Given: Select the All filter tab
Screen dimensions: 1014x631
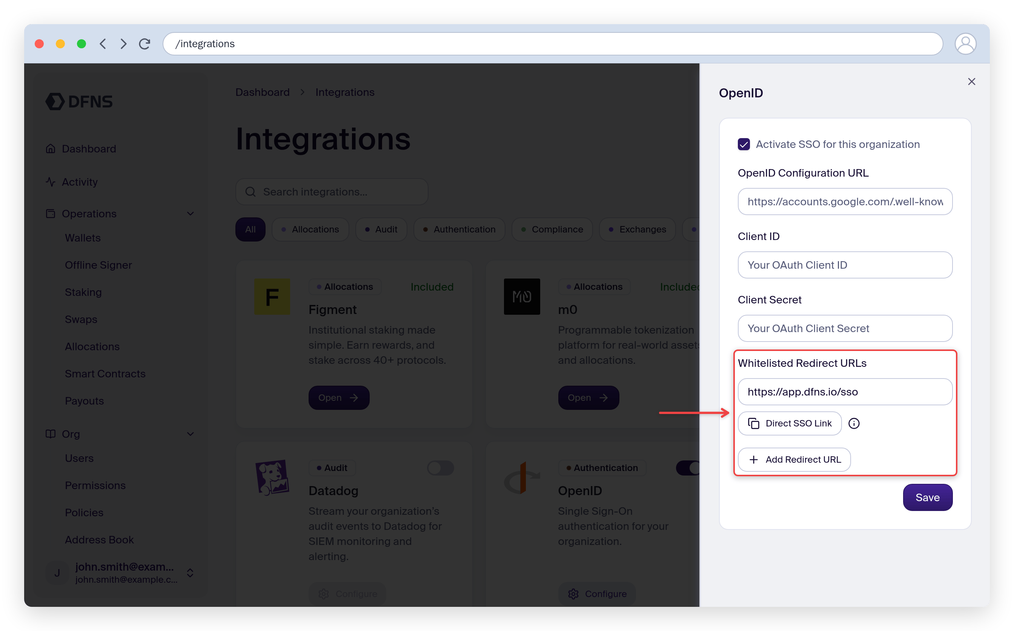Looking at the screenshot, I should [x=250, y=229].
